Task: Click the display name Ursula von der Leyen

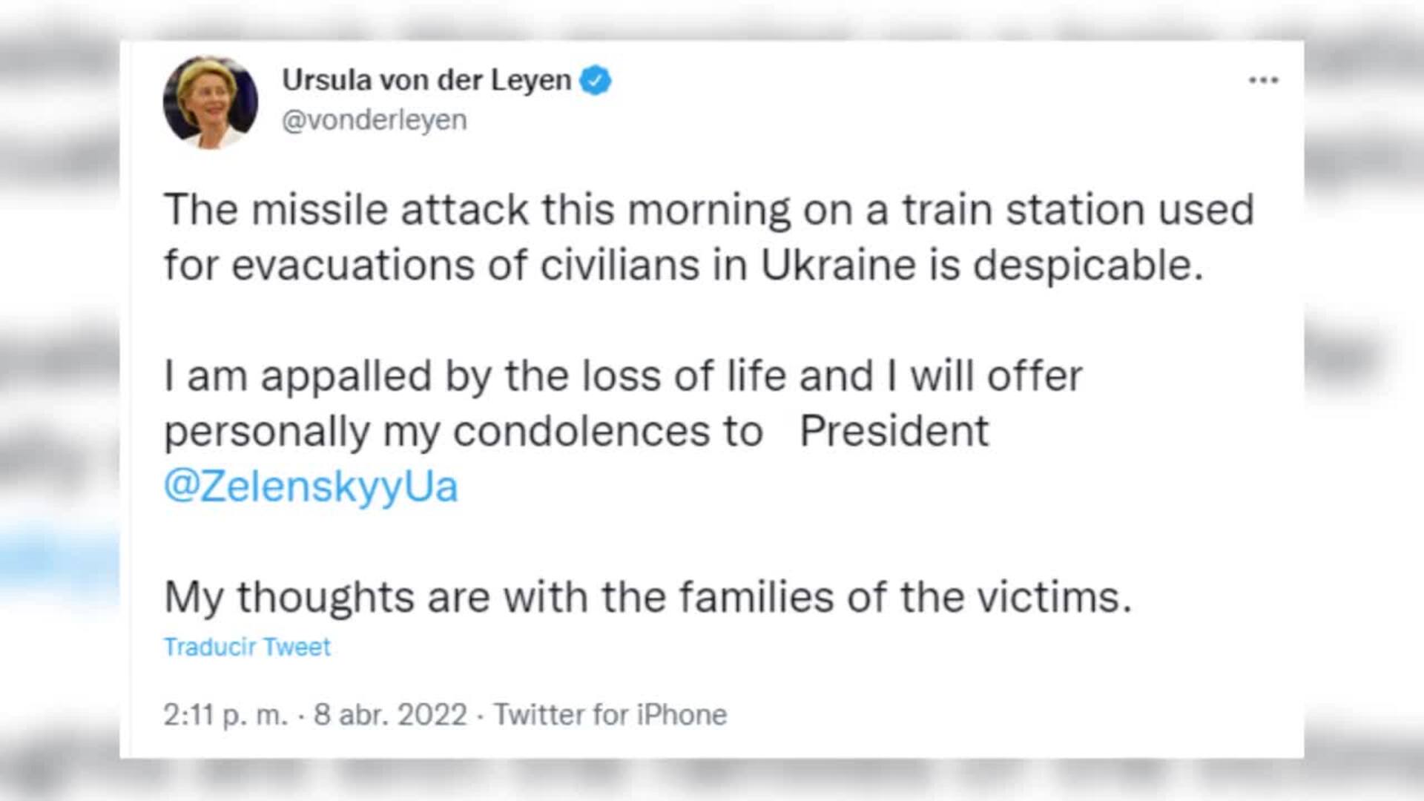Action: click(x=430, y=80)
